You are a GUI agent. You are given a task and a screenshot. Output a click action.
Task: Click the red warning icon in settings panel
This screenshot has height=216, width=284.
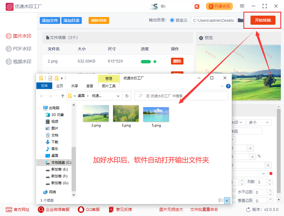coord(271,173)
